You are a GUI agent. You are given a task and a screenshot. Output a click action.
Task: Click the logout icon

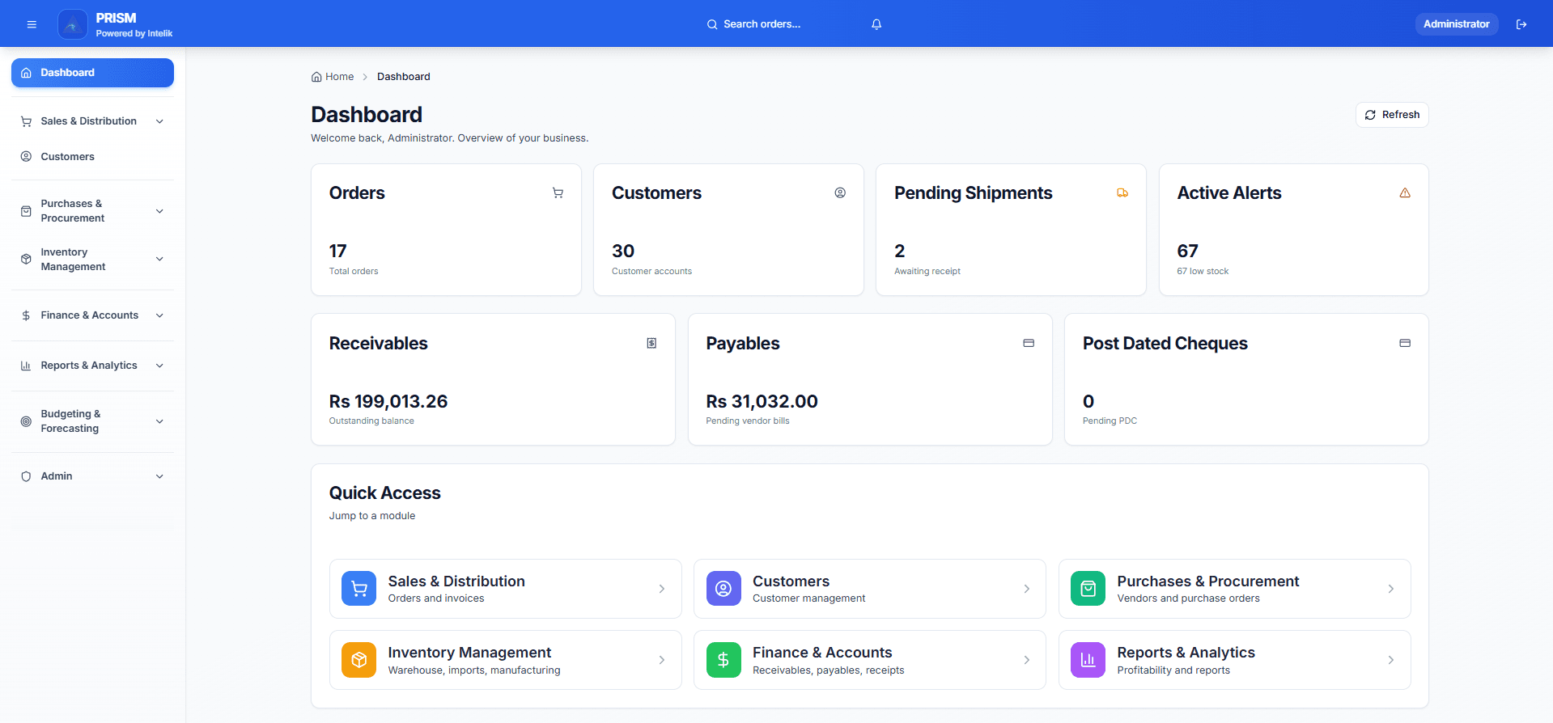click(x=1521, y=24)
